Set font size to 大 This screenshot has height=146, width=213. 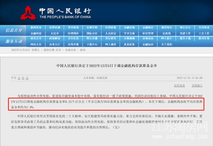pos(19,78)
